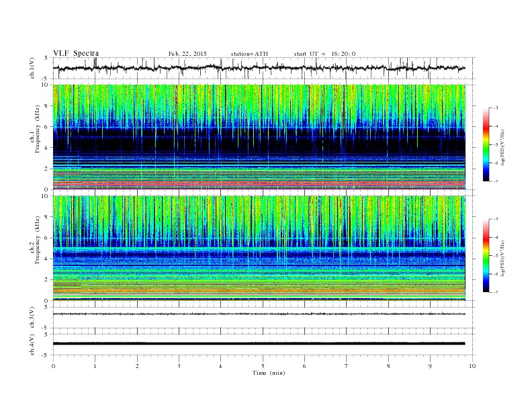Click time axis tick label "2"
Screen dimensions: 532x411
coord(137,366)
